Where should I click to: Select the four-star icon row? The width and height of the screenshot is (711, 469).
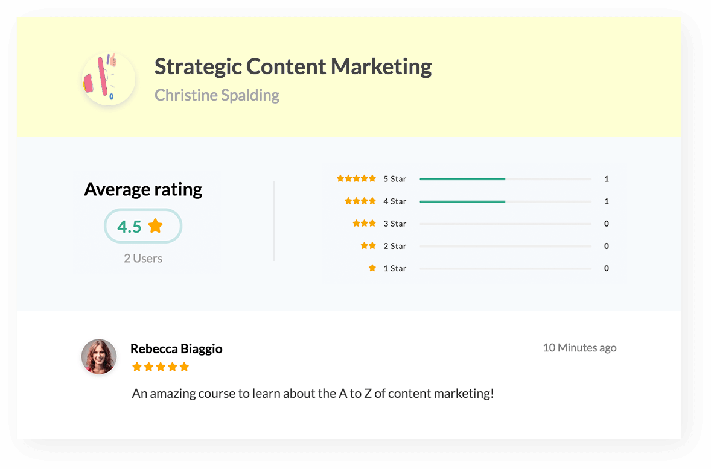click(x=360, y=201)
